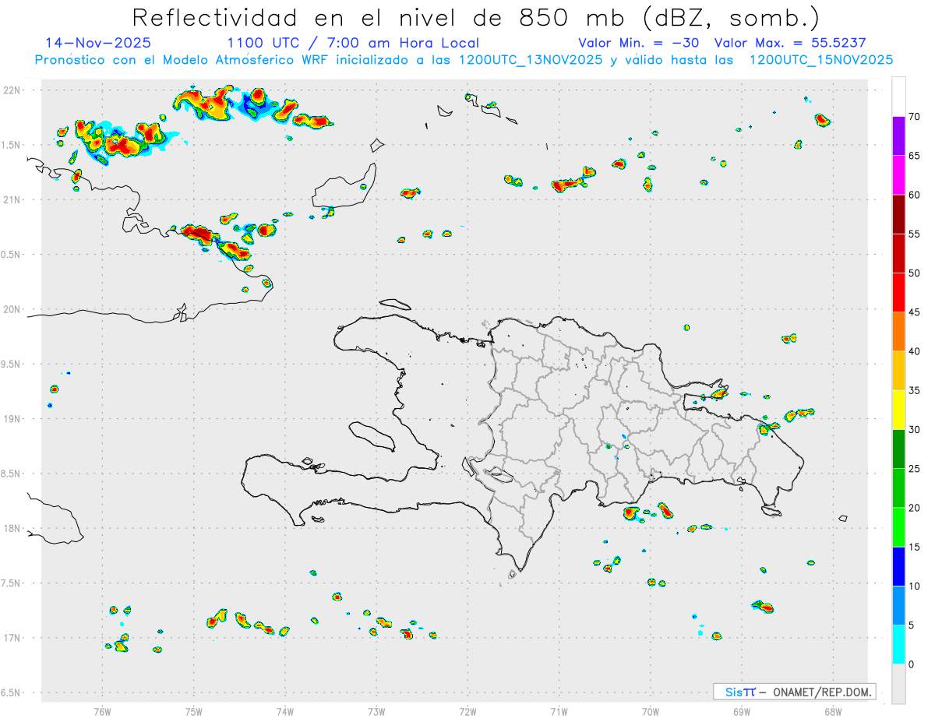Viewport: 935px width, 722px height.
Task: Select the 'Valor Max. = 55.5237' text
Action: point(790,43)
